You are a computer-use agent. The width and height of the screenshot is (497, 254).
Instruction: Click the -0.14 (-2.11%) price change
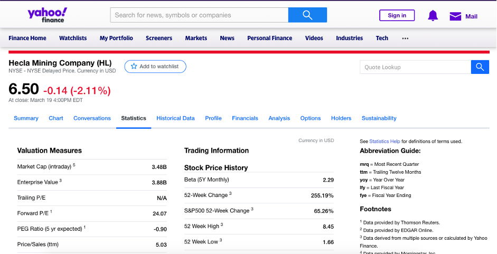coord(77,91)
